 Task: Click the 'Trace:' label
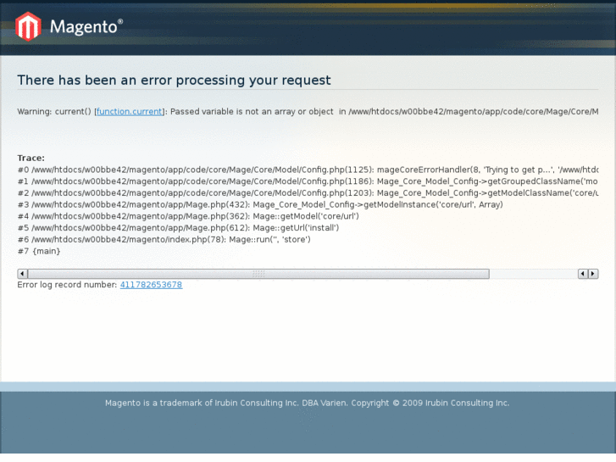(x=31, y=158)
